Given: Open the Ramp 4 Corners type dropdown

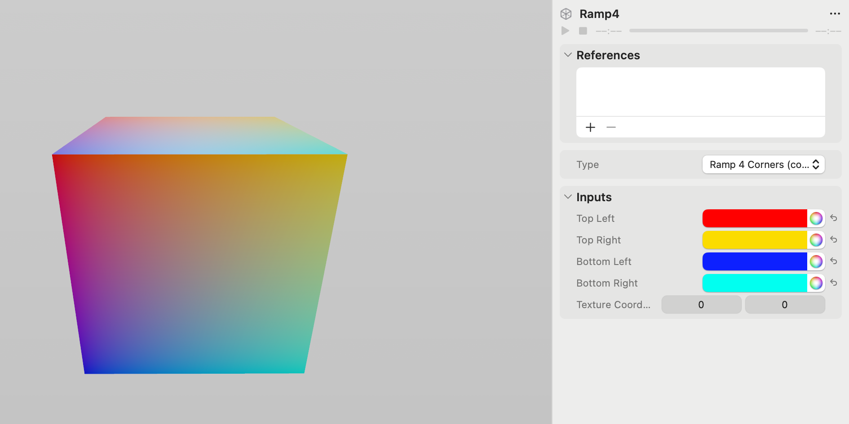Looking at the screenshot, I should tap(763, 164).
